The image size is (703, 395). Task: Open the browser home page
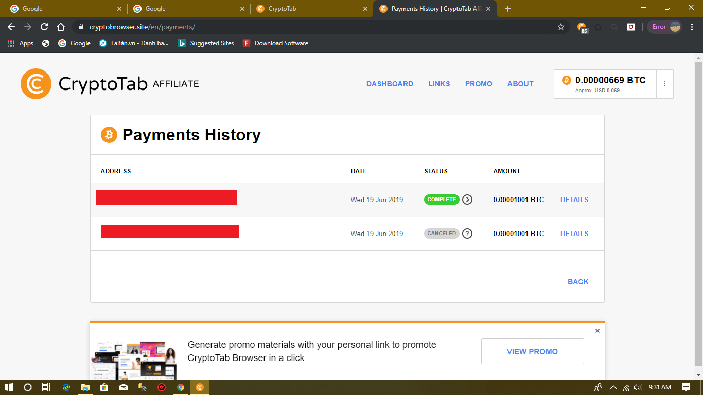pyautogui.click(x=61, y=27)
